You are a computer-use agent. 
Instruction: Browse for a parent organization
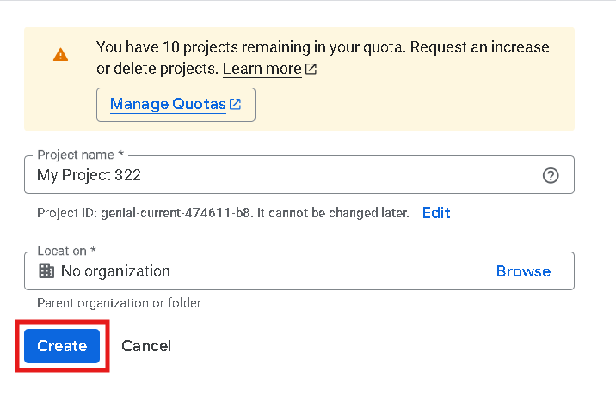coord(523,271)
